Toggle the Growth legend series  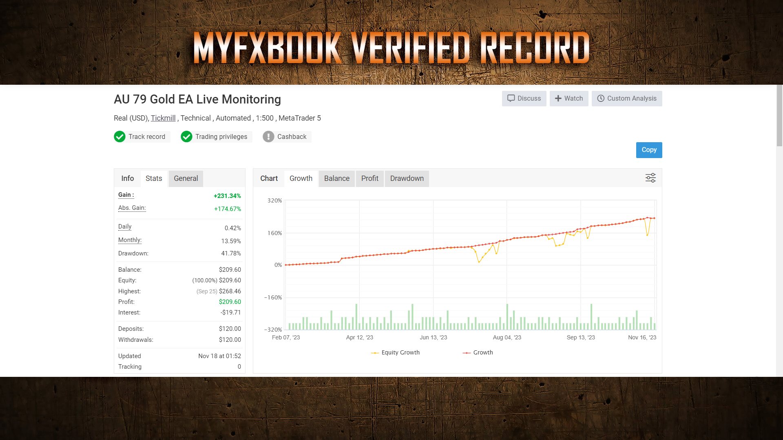click(478, 352)
